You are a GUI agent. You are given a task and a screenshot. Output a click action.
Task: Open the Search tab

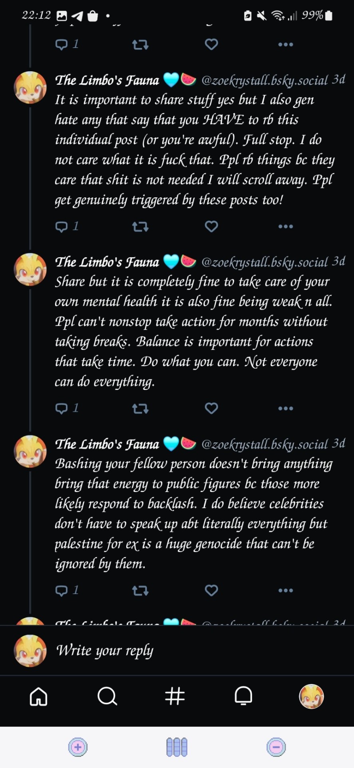point(107,696)
